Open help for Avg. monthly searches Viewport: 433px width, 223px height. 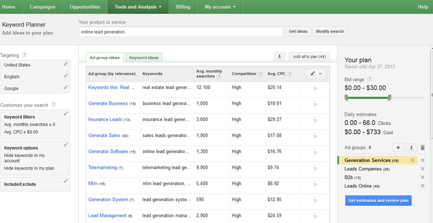click(219, 77)
